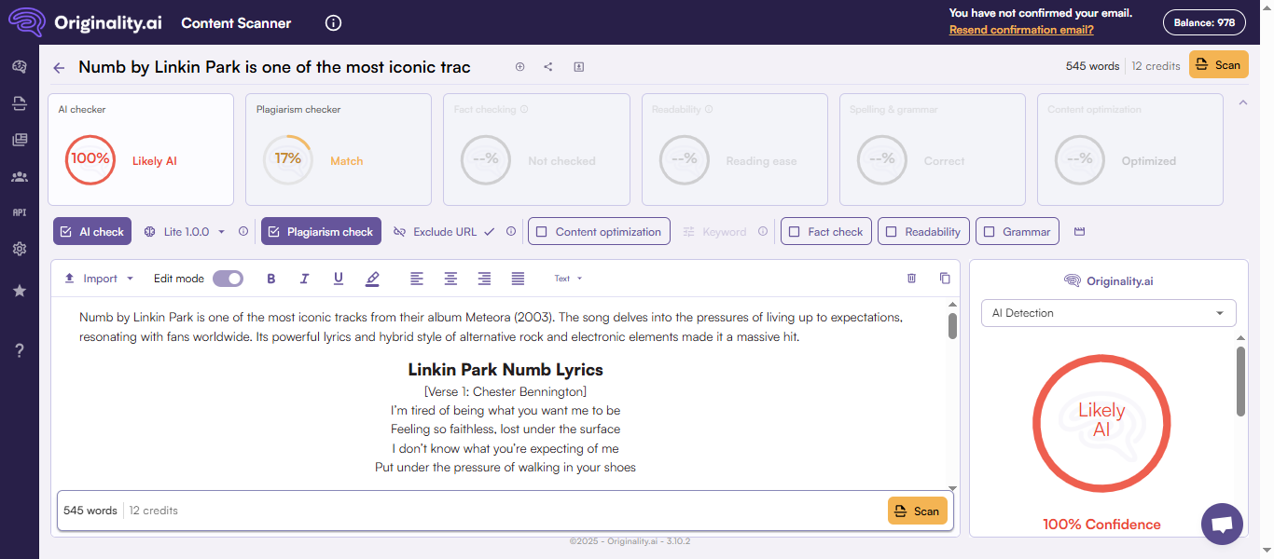Open the Lite 1.0.0 model dropdown

click(185, 232)
